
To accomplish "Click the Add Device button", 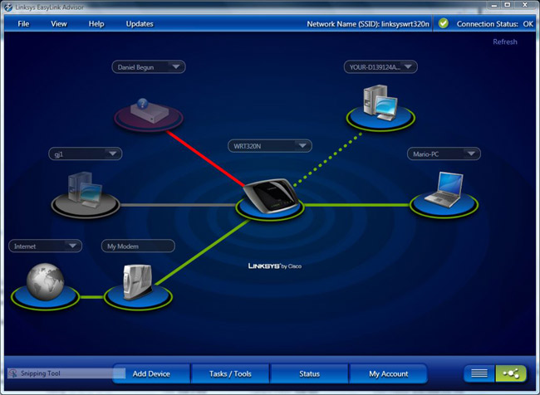I will pyautogui.click(x=151, y=373).
